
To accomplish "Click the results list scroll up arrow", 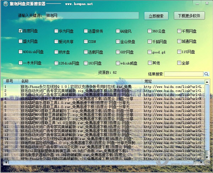I will pyautogui.click(x=207, y=82).
